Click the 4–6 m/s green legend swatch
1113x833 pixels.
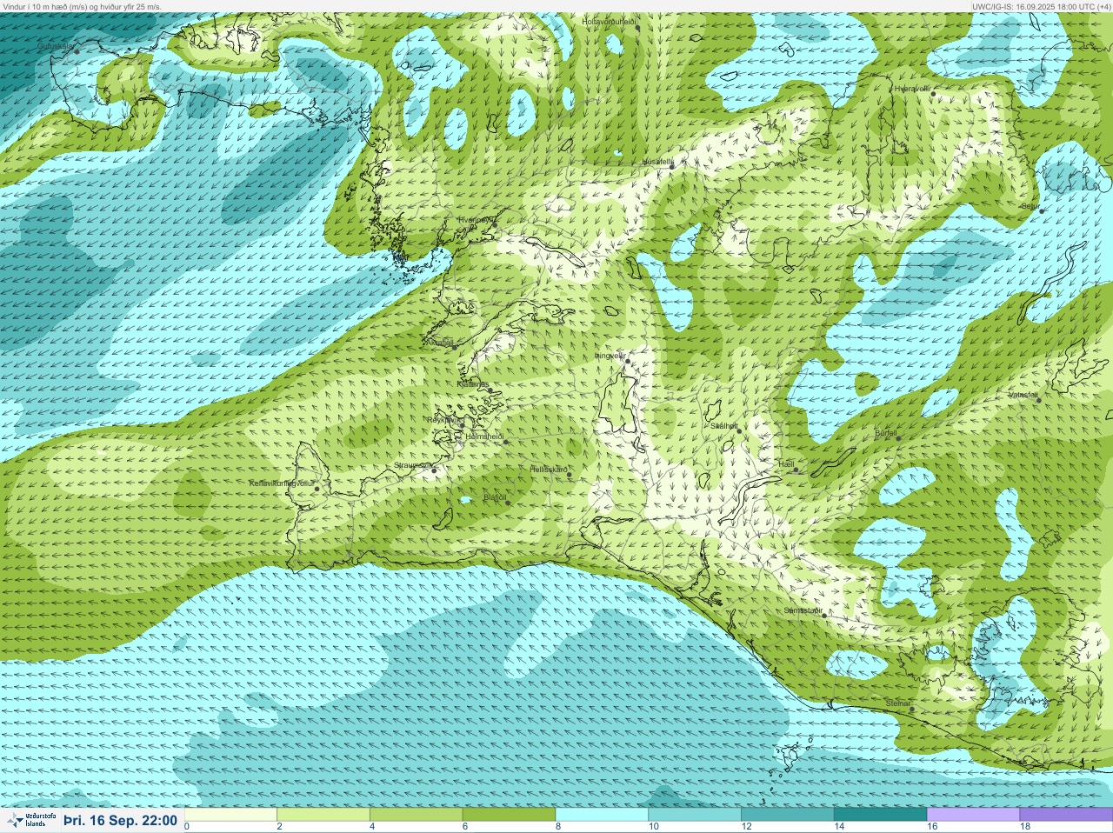(x=417, y=815)
